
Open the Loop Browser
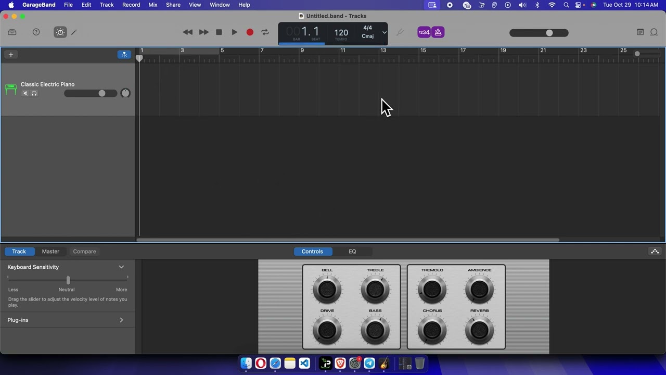click(x=654, y=32)
